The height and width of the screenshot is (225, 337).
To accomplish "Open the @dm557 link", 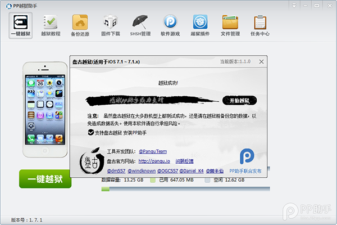I will 116,171.
